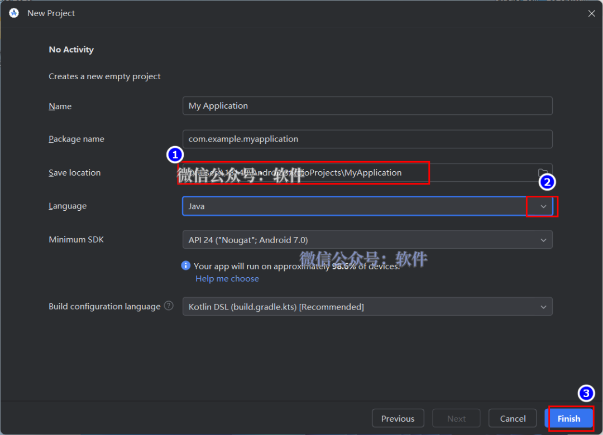603x435 pixels.
Task: Click the Minimum SDK label
Action: (76, 239)
